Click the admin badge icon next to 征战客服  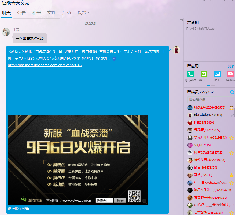(x=232, y=108)
